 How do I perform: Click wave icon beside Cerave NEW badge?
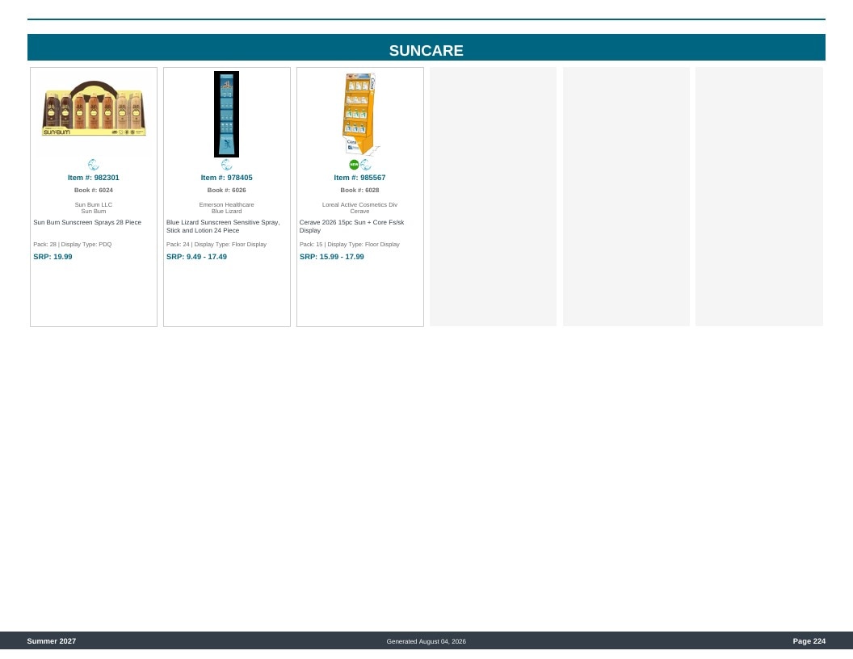366,165
